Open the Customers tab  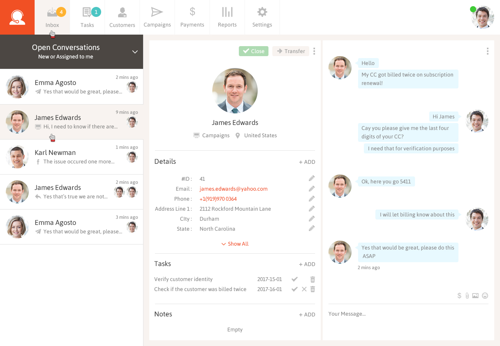122,17
